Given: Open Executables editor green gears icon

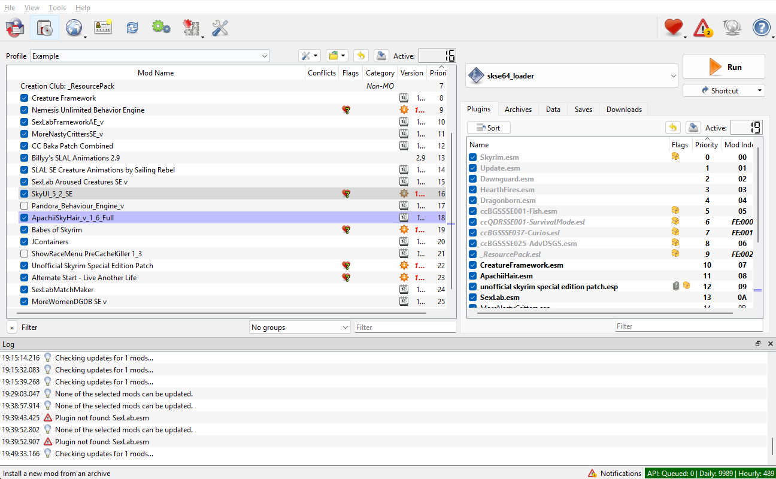Looking at the screenshot, I should 161,28.
